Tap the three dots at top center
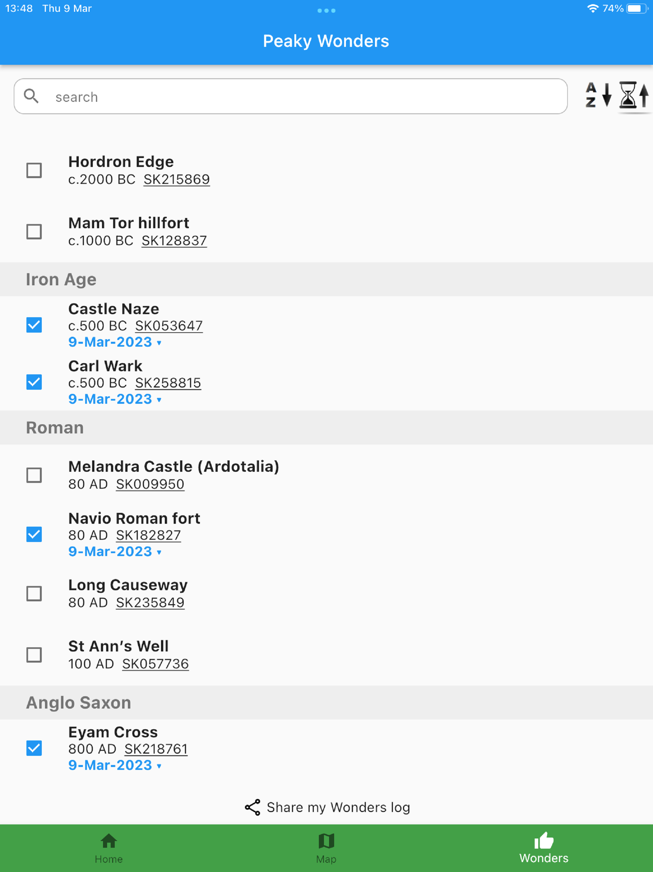653x872 pixels. [x=326, y=11]
